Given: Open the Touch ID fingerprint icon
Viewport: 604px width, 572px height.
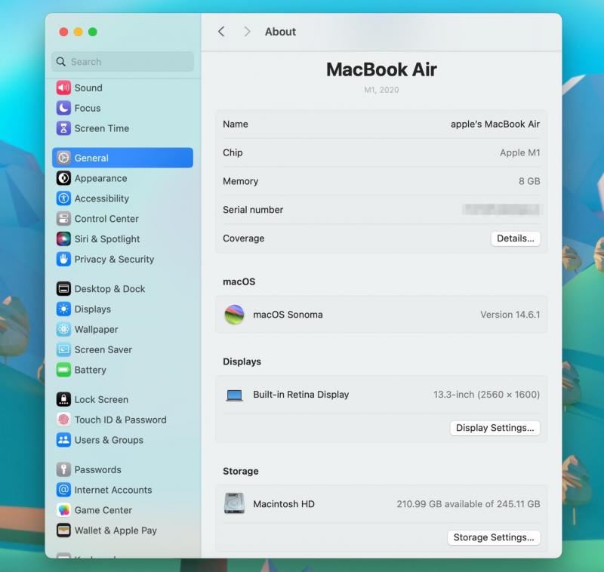Looking at the screenshot, I should pyautogui.click(x=63, y=420).
